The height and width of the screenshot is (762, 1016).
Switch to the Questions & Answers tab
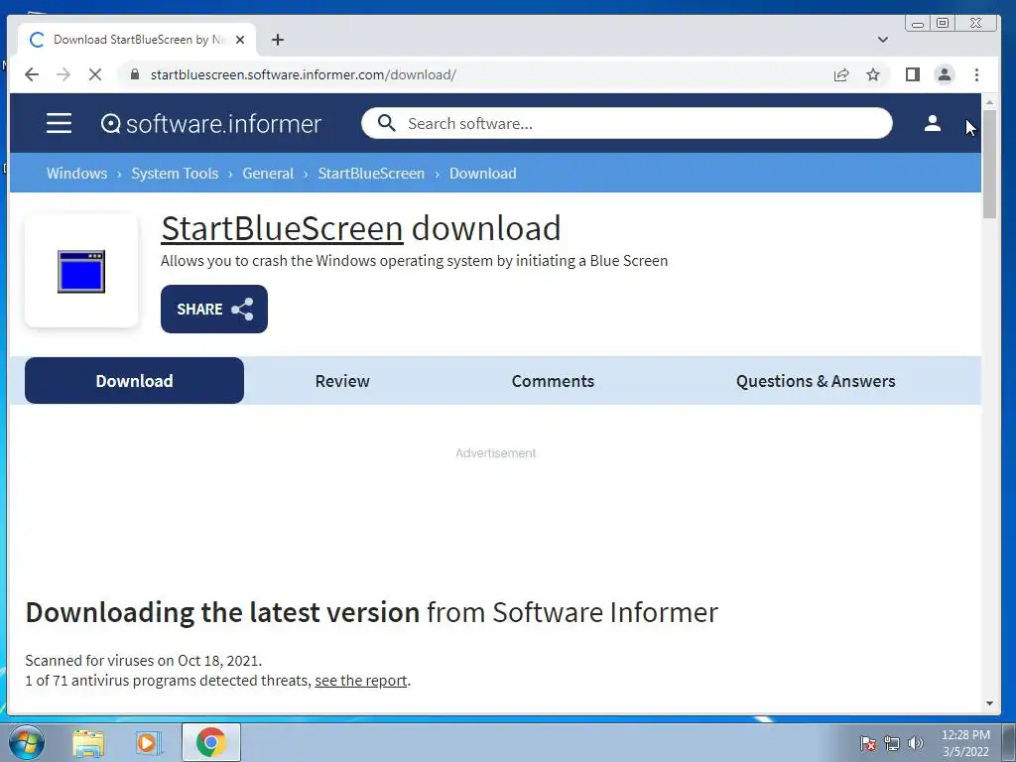(x=816, y=380)
